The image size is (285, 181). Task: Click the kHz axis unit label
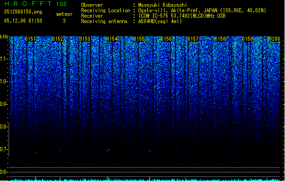tap(4, 37)
